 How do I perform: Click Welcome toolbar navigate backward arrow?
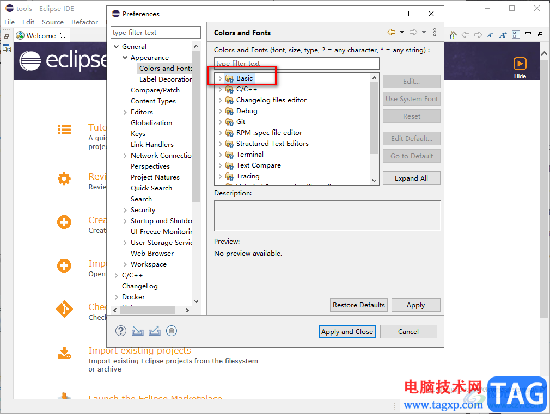tap(466, 35)
